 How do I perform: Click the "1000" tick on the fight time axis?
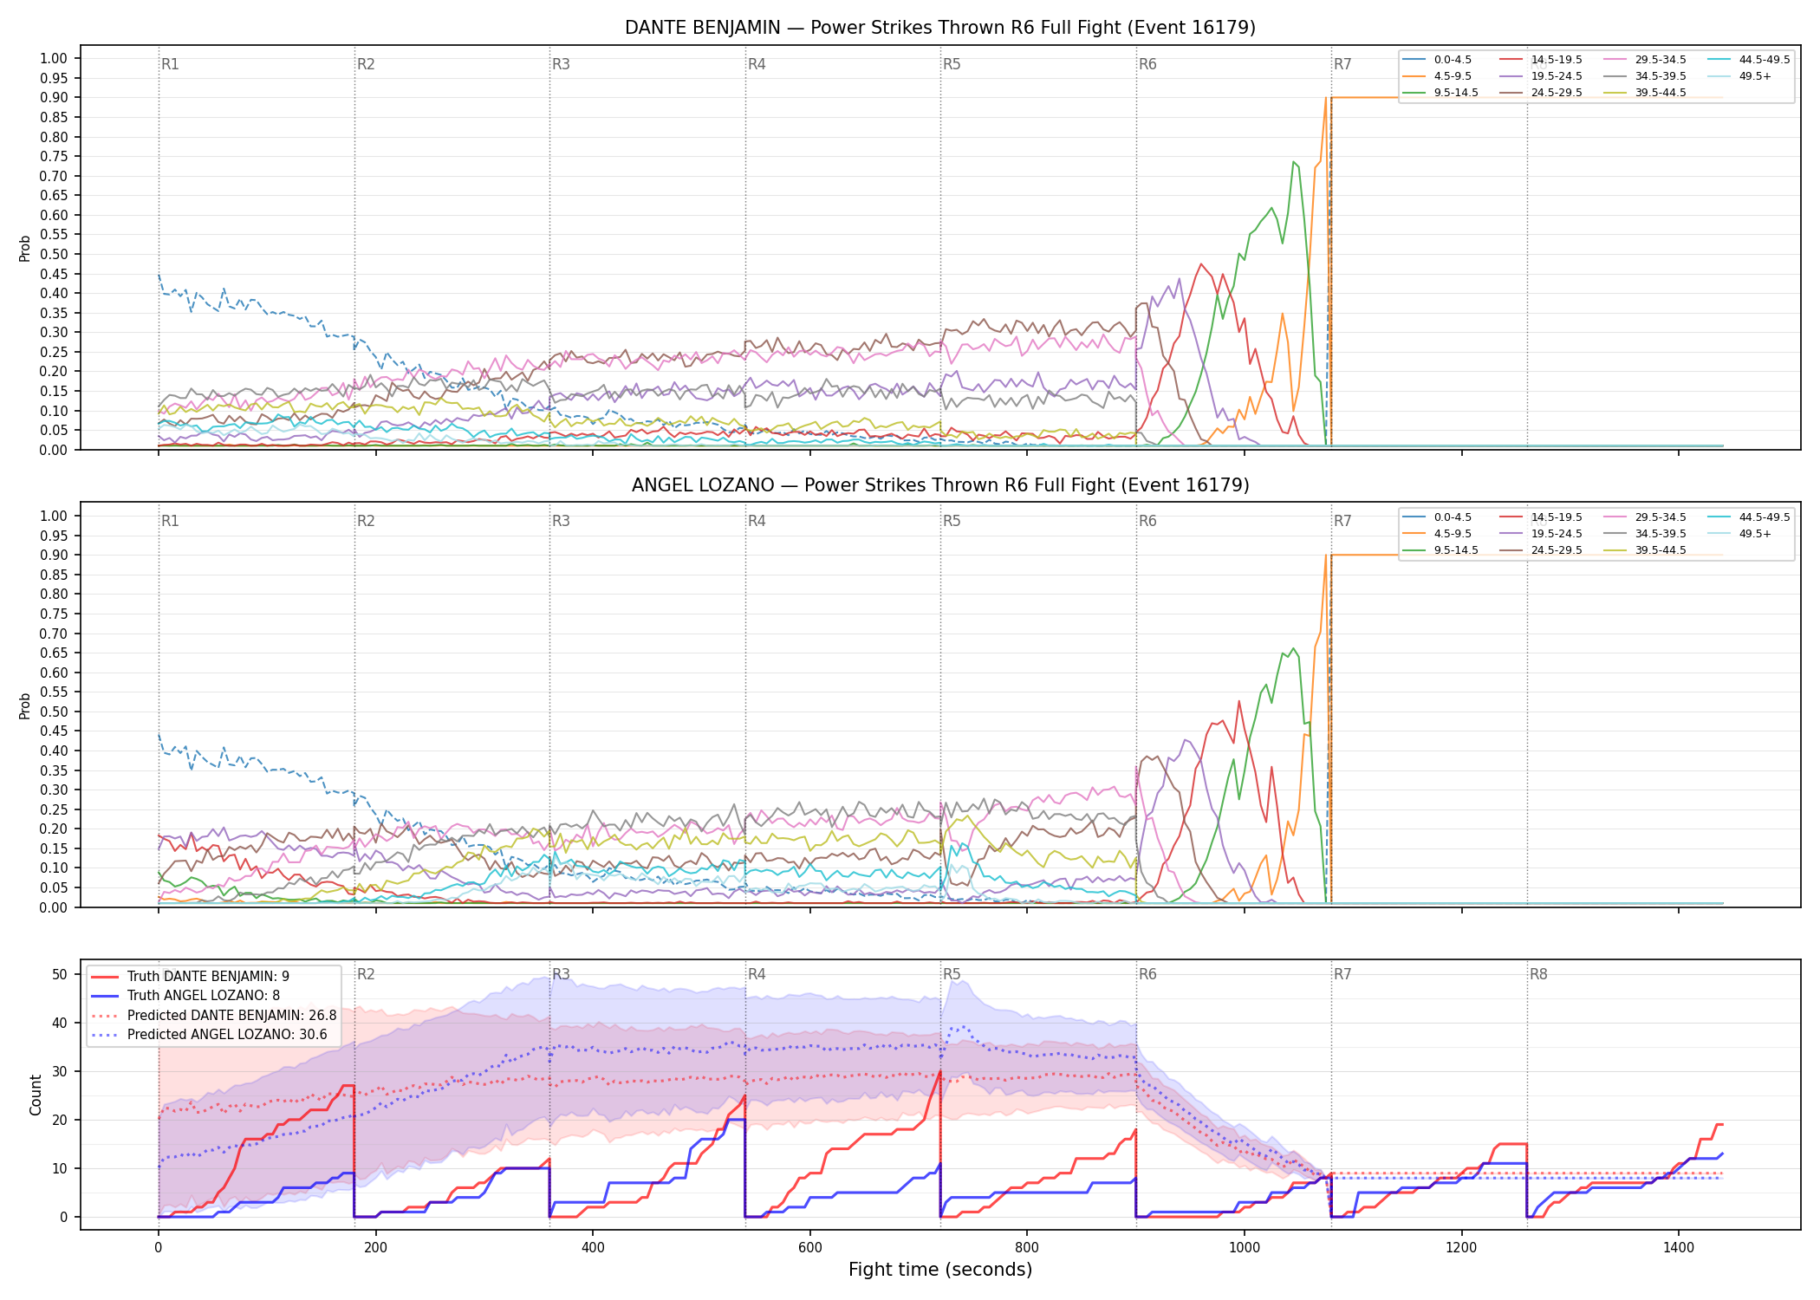coord(1245,1247)
